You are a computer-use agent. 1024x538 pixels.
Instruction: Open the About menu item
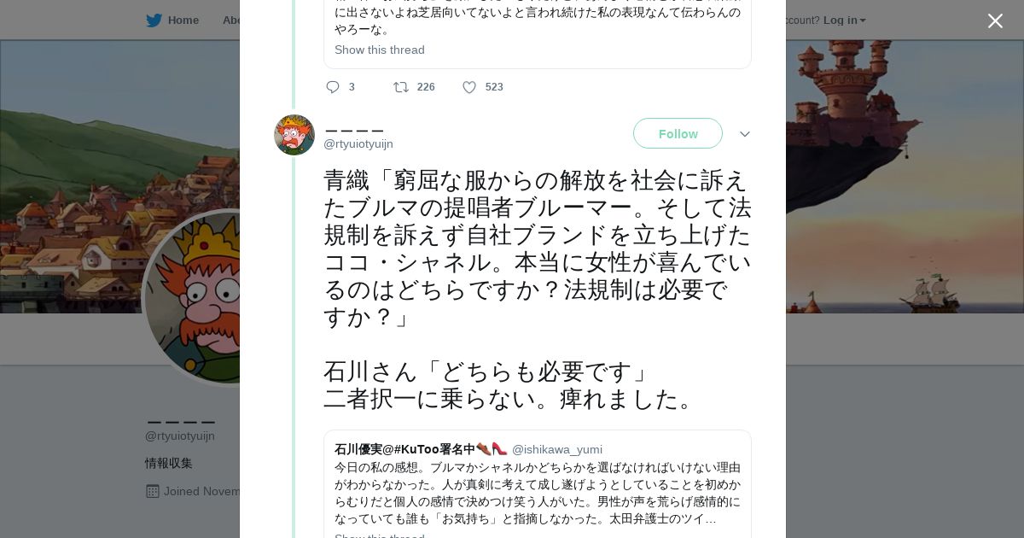(231, 20)
